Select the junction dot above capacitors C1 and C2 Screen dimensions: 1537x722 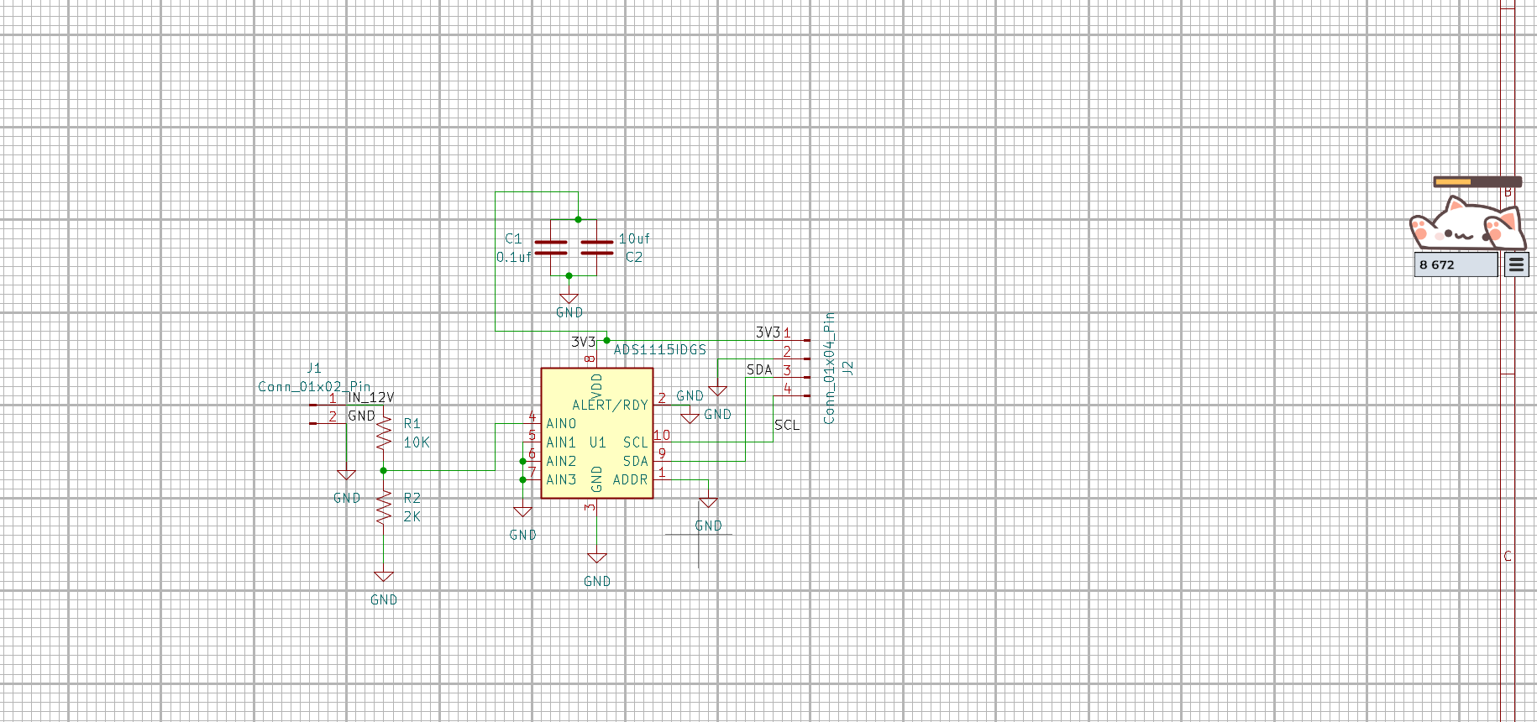click(x=578, y=220)
